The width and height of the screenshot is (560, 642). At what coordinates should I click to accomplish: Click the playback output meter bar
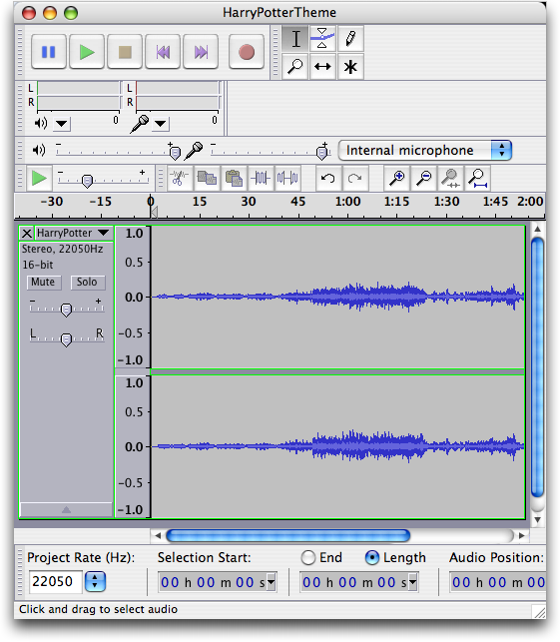point(79,95)
